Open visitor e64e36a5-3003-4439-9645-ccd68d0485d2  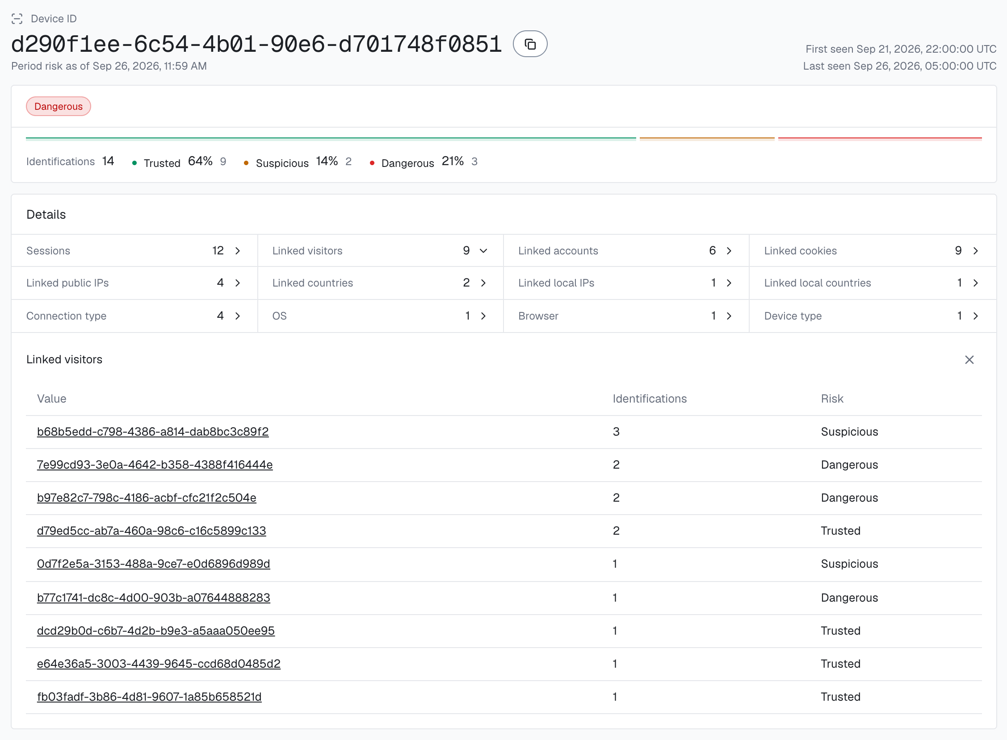pos(159,664)
